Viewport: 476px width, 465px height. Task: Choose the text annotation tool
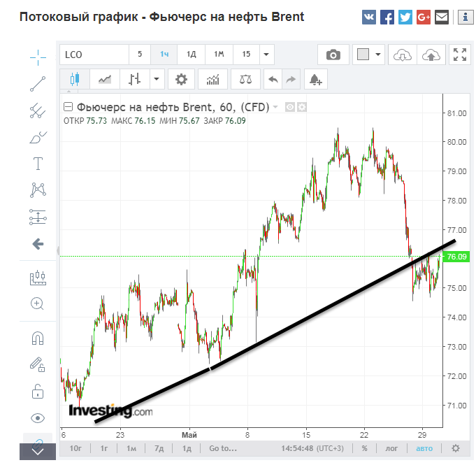(38, 164)
